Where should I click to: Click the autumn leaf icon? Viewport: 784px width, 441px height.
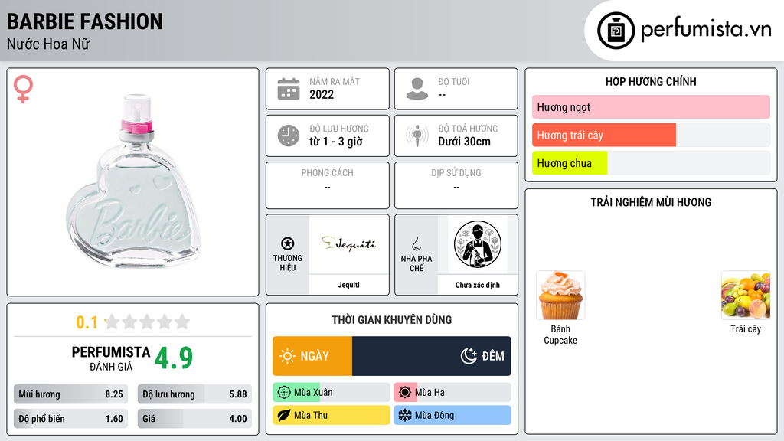pyautogui.click(x=284, y=415)
